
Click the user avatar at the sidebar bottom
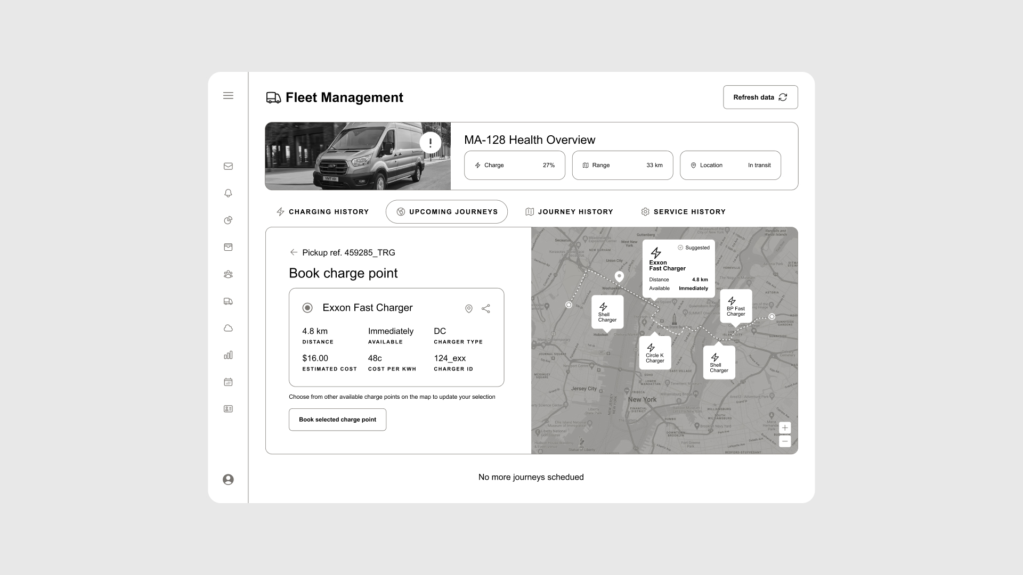point(228,480)
